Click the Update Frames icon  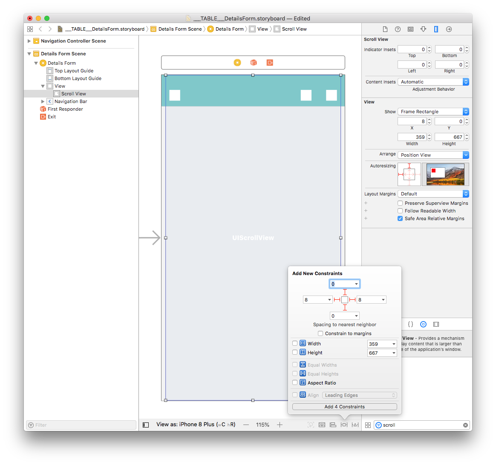click(x=311, y=425)
